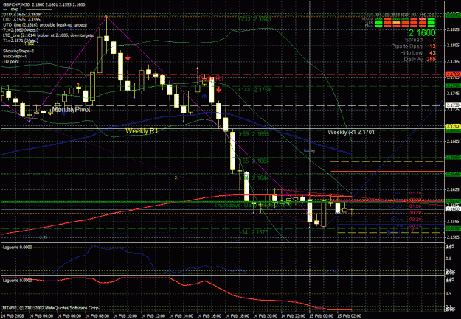Click the lower Laguerre 0.0000 indicator label
This screenshot has width=461, height=319.
pos(18,281)
